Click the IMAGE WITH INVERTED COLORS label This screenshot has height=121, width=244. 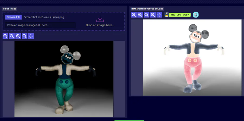coord(147,9)
